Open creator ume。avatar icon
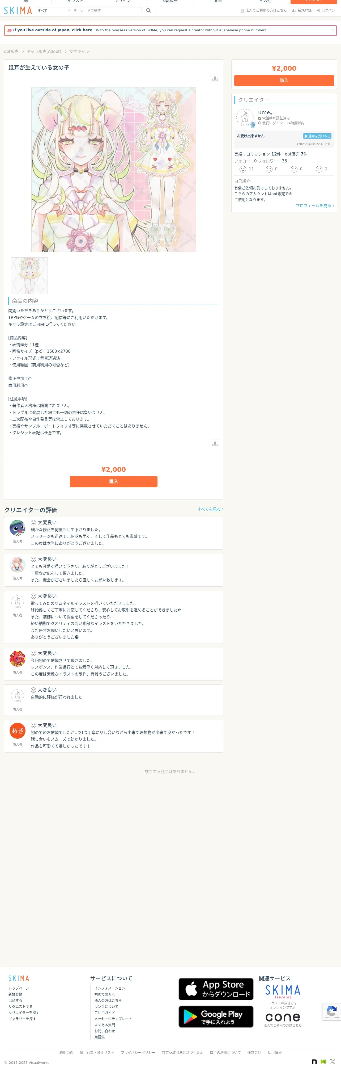Screen dimensions: 341x1084 click(x=245, y=118)
